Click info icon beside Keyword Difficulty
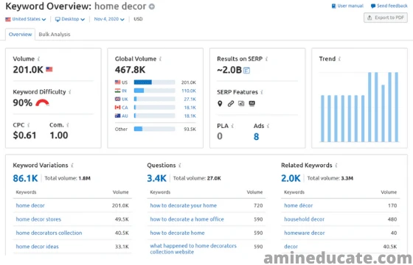This screenshot has height=265, width=413. point(70,92)
